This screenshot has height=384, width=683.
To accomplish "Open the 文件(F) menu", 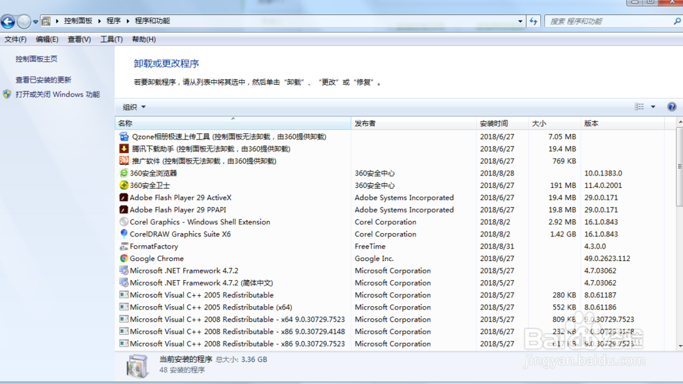I will coord(15,39).
